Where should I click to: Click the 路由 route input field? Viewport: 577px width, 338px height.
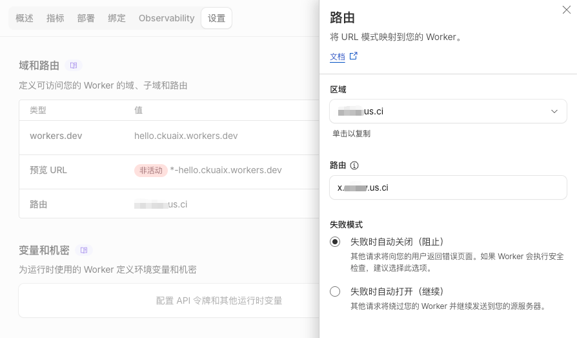coord(448,187)
